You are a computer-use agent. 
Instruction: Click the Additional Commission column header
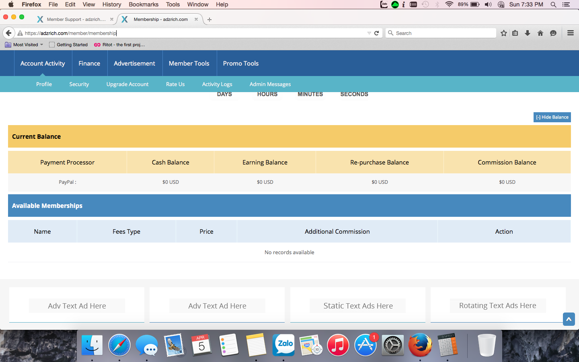coord(337,231)
